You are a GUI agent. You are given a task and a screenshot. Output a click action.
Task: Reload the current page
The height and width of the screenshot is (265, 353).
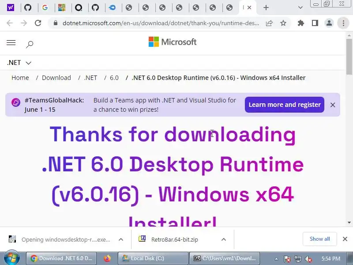[x=38, y=23]
